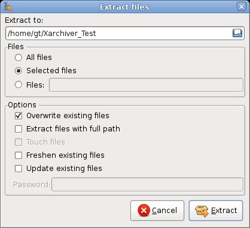250x228 pixels.
Task: Click the Extract files title bar
Action: point(124,7)
